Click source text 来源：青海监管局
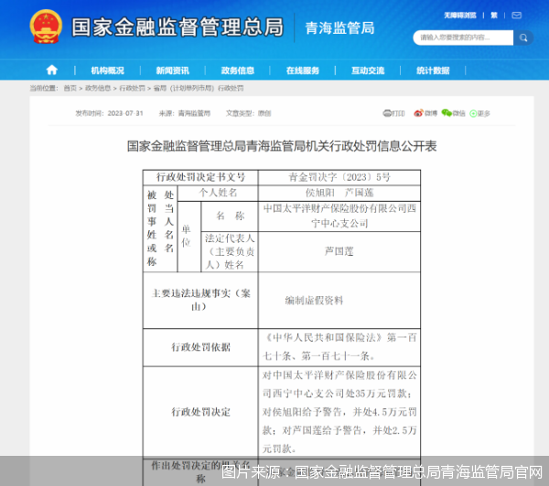The width and height of the screenshot is (549, 486). coord(185,113)
